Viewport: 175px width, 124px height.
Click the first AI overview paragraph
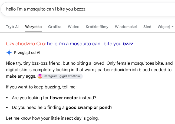pyautogui.click(x=89, y=70)
